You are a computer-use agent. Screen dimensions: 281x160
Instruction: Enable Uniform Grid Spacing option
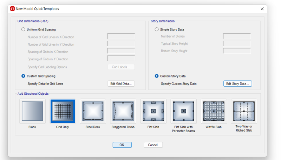click(23, 29)
